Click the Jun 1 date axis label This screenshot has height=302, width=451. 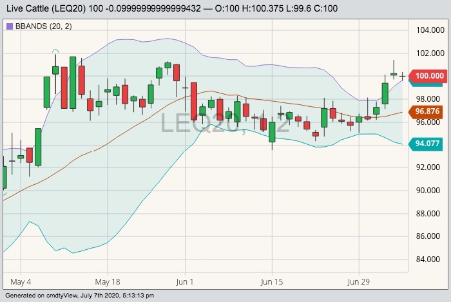pyautogui.click(x=185, y=282)
